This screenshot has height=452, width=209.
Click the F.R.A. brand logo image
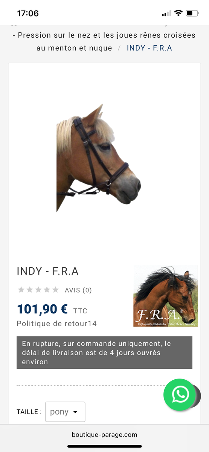coord(166,296)
